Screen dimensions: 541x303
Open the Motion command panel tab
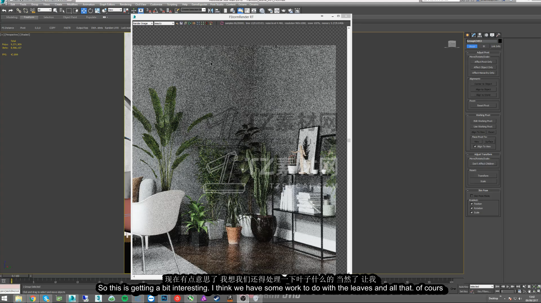(486, 35)
